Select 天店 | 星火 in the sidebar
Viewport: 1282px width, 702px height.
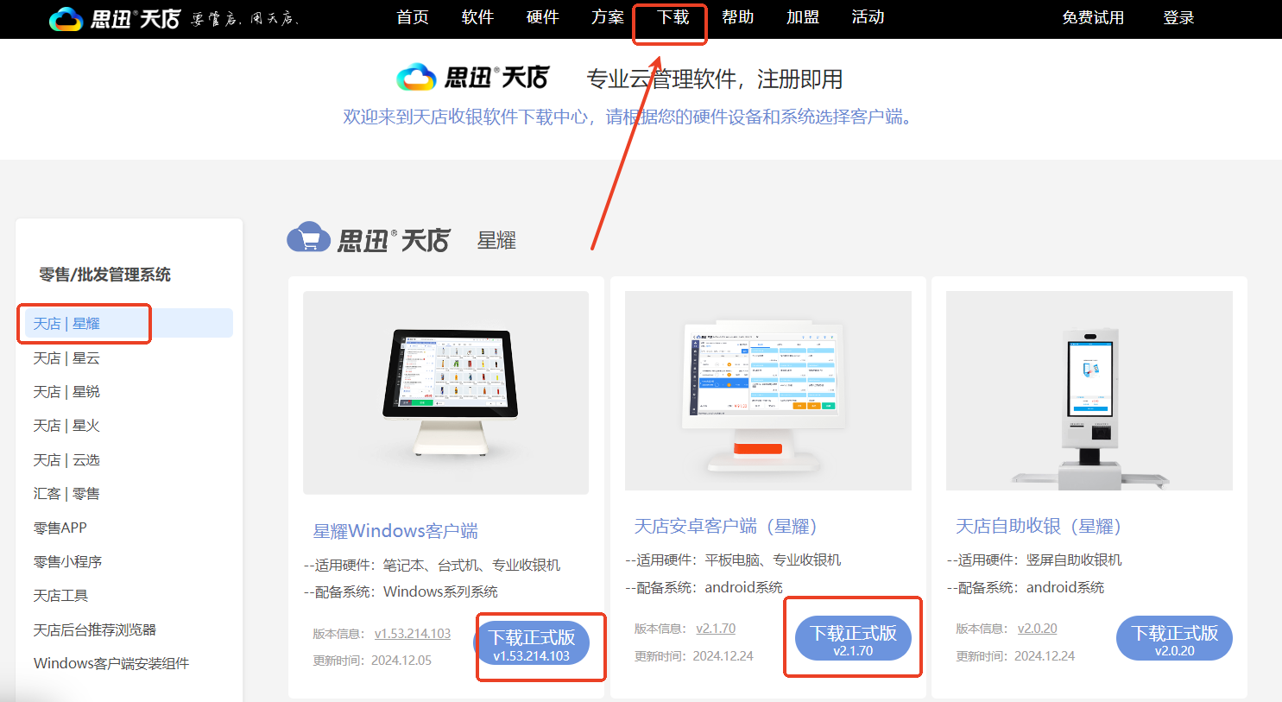(x=66, y=425)
